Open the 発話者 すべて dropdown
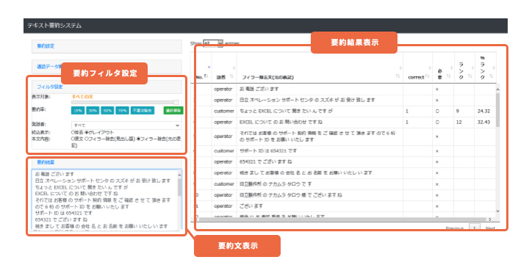Image resolution: width=529 pixels, height=279 pixels. click(126, 125)
